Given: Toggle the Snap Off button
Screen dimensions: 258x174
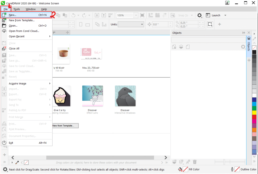Looking at the screenshot, I should (x=173, y=15).
